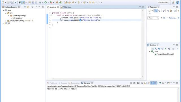This screenshot has height=102, width=181.
Task: Click the editor vertical scrollbar
Action: pos(143,43)
